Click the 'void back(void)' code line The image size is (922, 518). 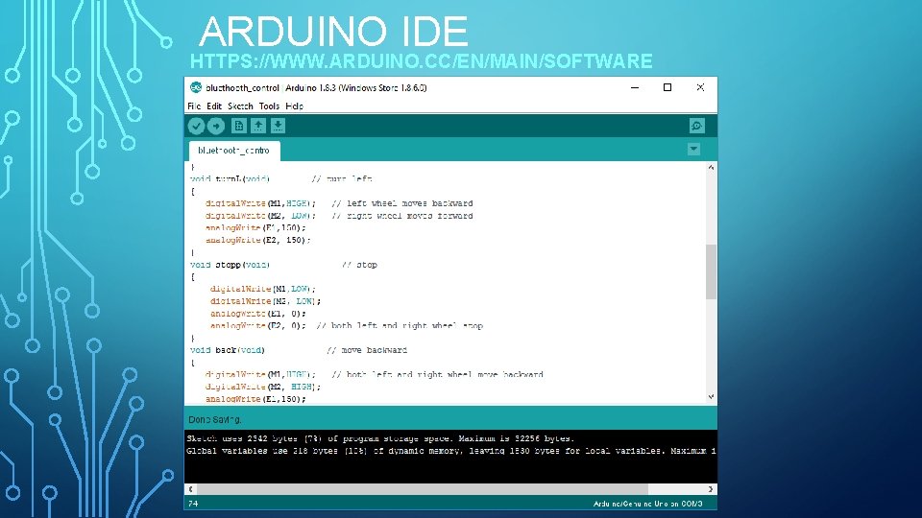point(228,350)
